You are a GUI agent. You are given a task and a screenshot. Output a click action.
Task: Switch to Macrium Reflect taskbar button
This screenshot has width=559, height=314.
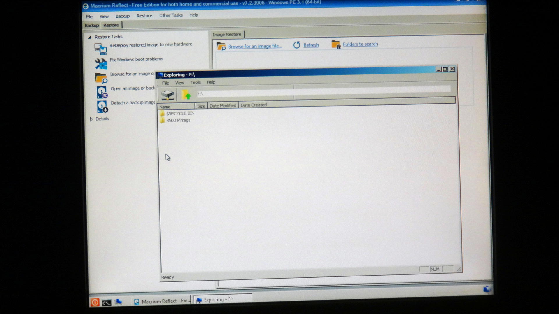(x=162, y=301)
